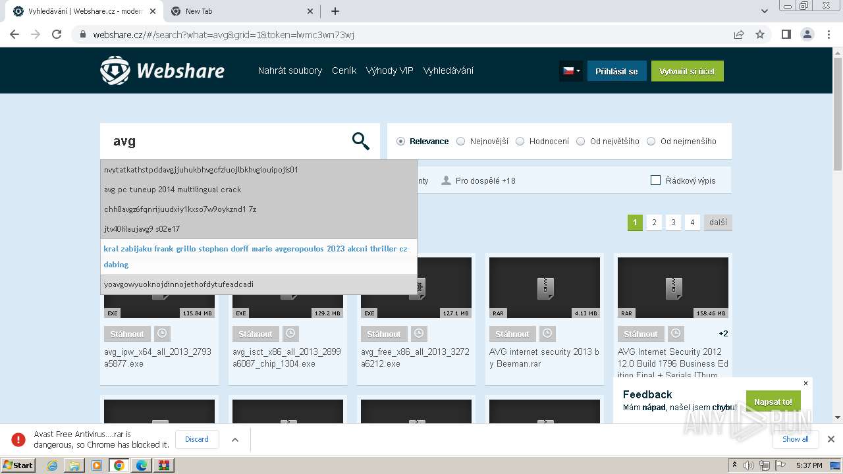Reload the page

pos(57,34)
